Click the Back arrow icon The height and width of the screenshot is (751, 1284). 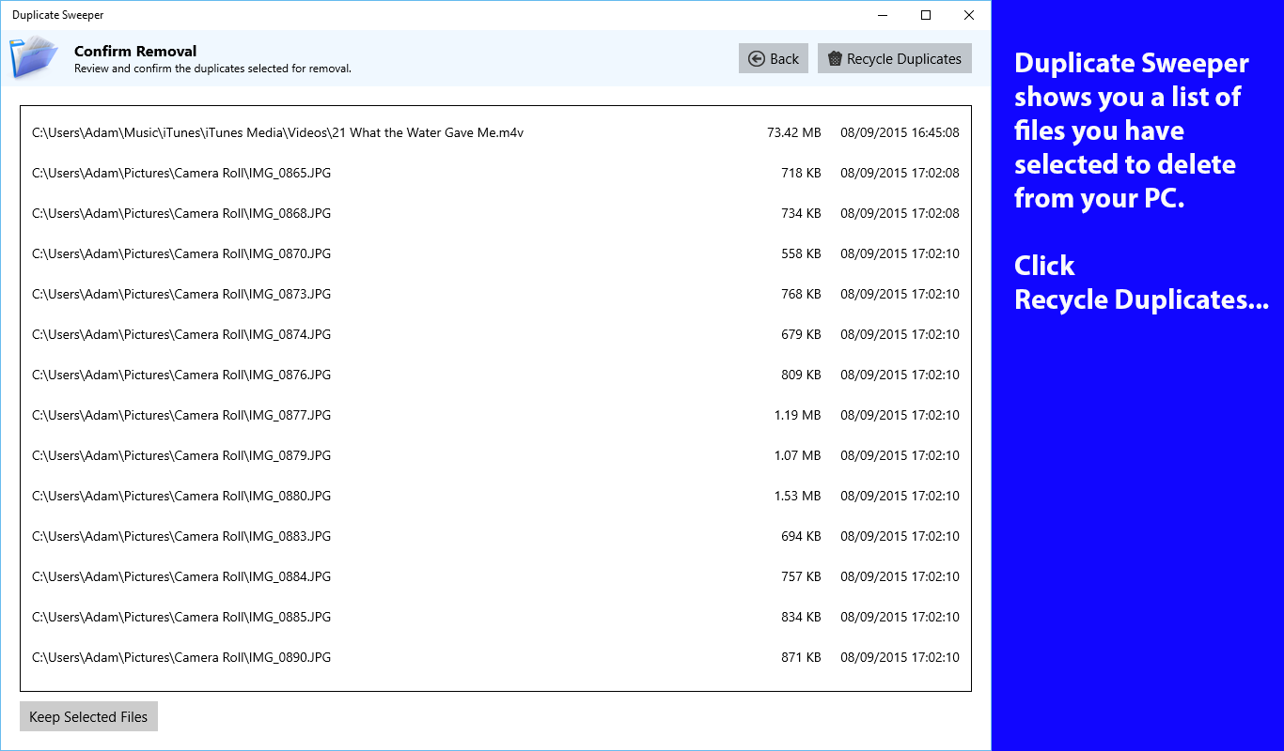click(x=757, y=59)
